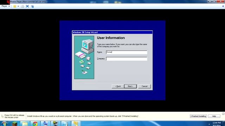Click the VMware taskbar icon with overlapping squares

pos(76,124)
